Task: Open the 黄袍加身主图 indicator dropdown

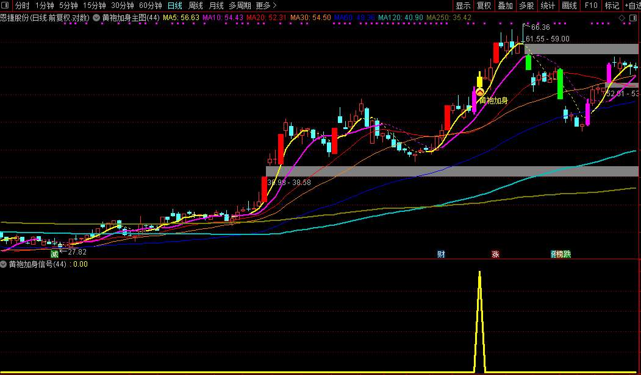Action: [x=96, y=18]
